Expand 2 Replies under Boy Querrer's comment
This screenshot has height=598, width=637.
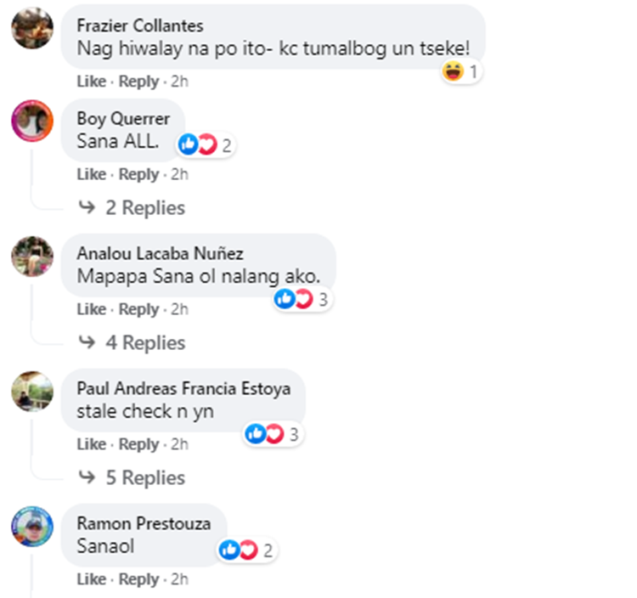pos(132,207)
